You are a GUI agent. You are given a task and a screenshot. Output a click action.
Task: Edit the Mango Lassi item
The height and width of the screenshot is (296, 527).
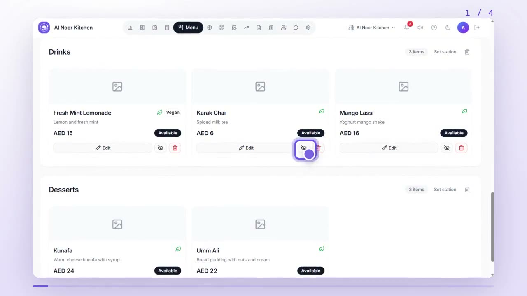pos(389,148)
